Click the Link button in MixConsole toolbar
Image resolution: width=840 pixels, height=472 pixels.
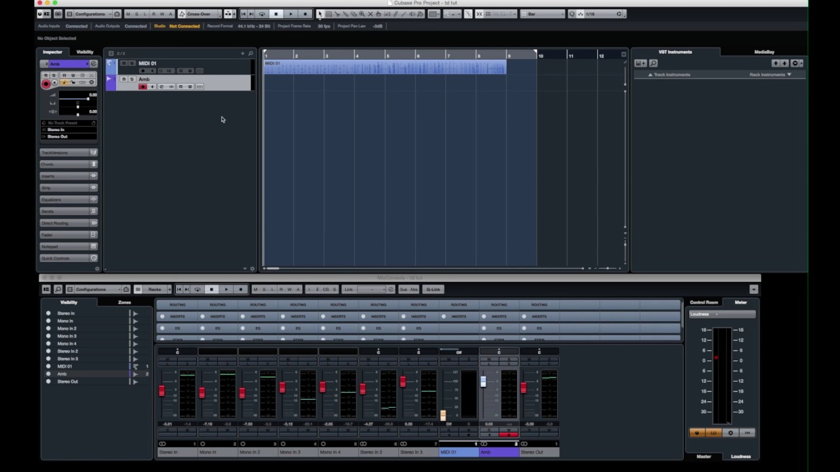pyautogui.click(x=348, y=289)
